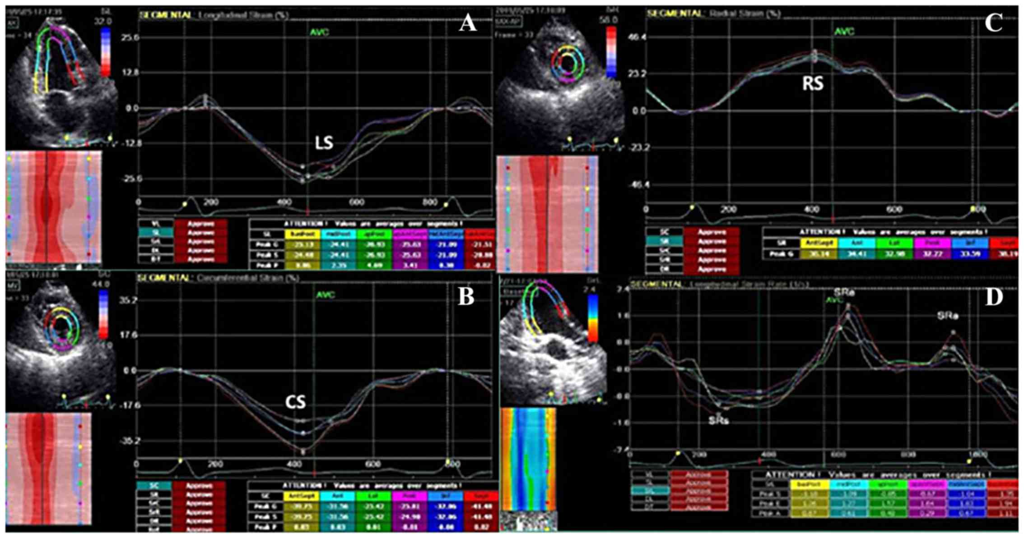1024x538 pixels.
Task: Approve the SR row in panel C
Action: pos(712,241)
